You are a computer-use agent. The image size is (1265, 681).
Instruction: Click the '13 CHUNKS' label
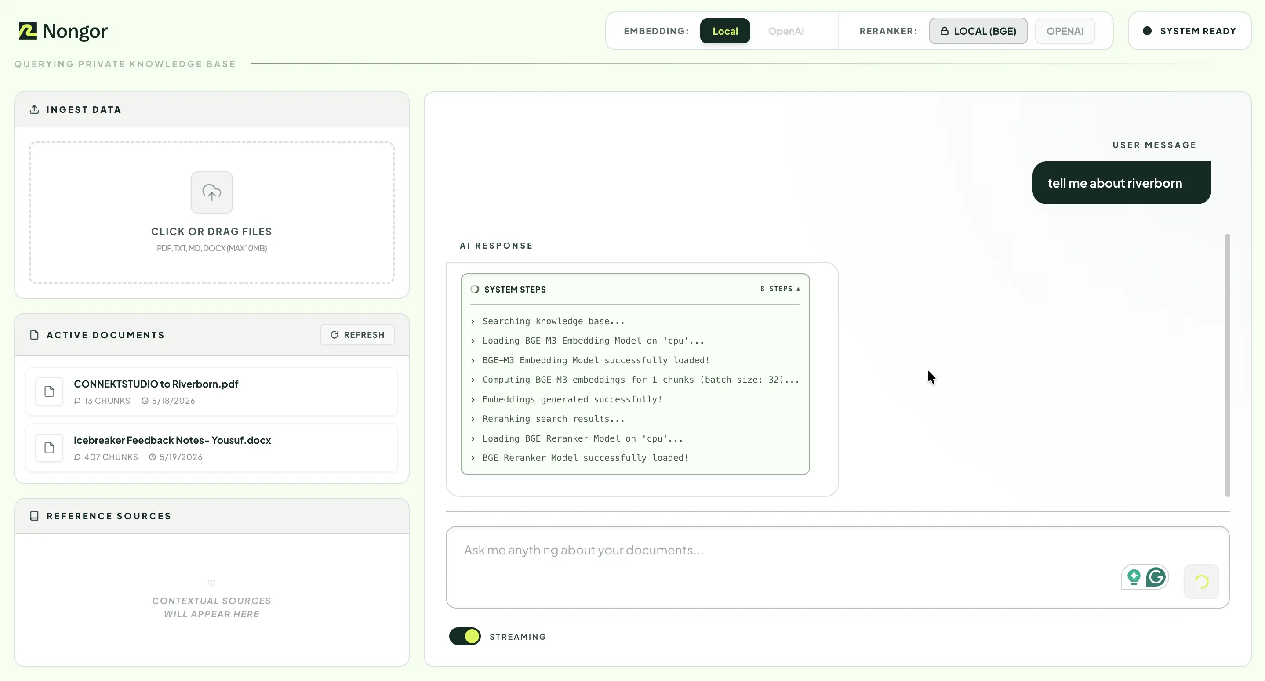pos(107,401)
